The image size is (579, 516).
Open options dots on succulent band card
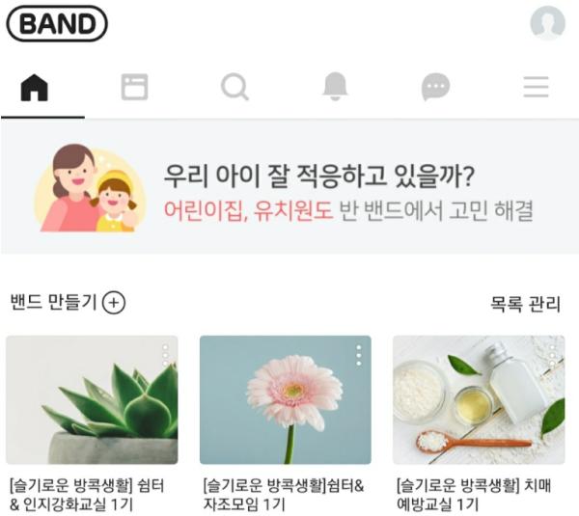click(x=165, y=355)
